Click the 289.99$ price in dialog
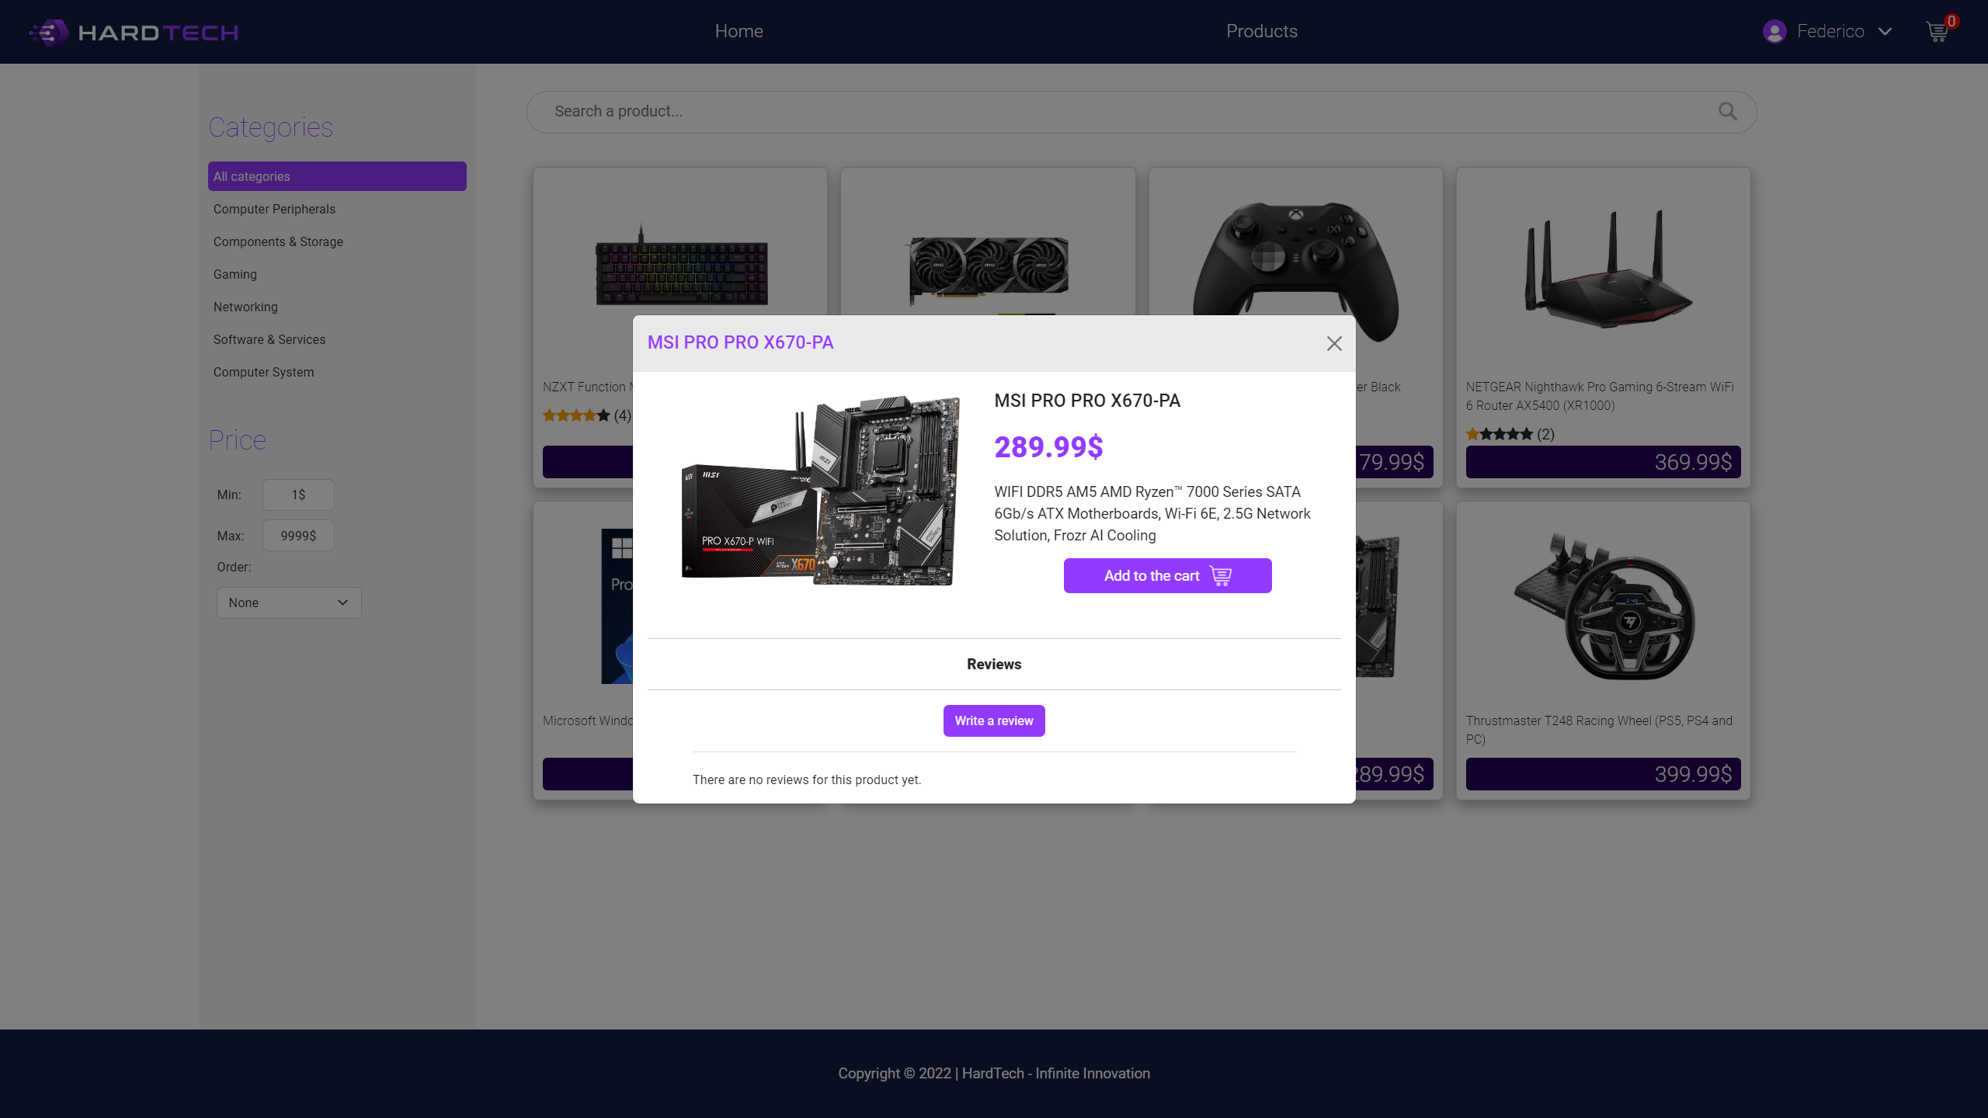The width and height of the screenshot is (1988, 1118). pos(1048,447)
